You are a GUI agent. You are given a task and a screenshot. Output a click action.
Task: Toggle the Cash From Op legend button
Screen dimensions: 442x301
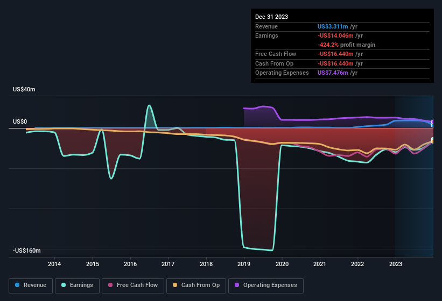[x=196, y=285]
